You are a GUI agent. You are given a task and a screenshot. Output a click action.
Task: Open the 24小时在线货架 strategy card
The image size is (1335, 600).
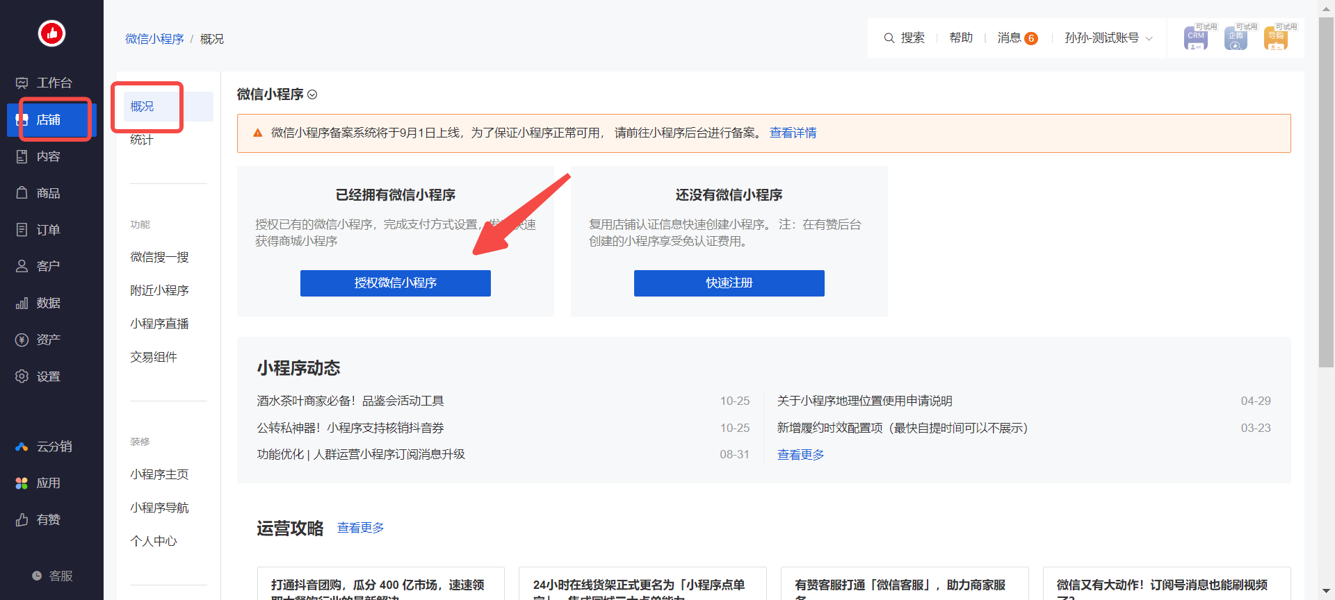[x=643, y=583]
